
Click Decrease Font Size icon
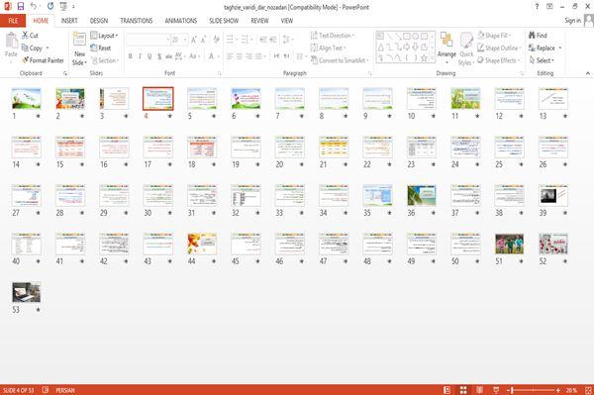point(203,40)
